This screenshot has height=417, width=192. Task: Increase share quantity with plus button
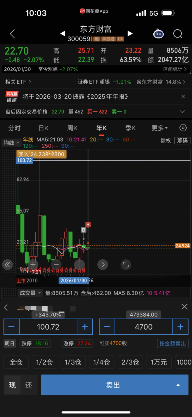pos(180,327)
